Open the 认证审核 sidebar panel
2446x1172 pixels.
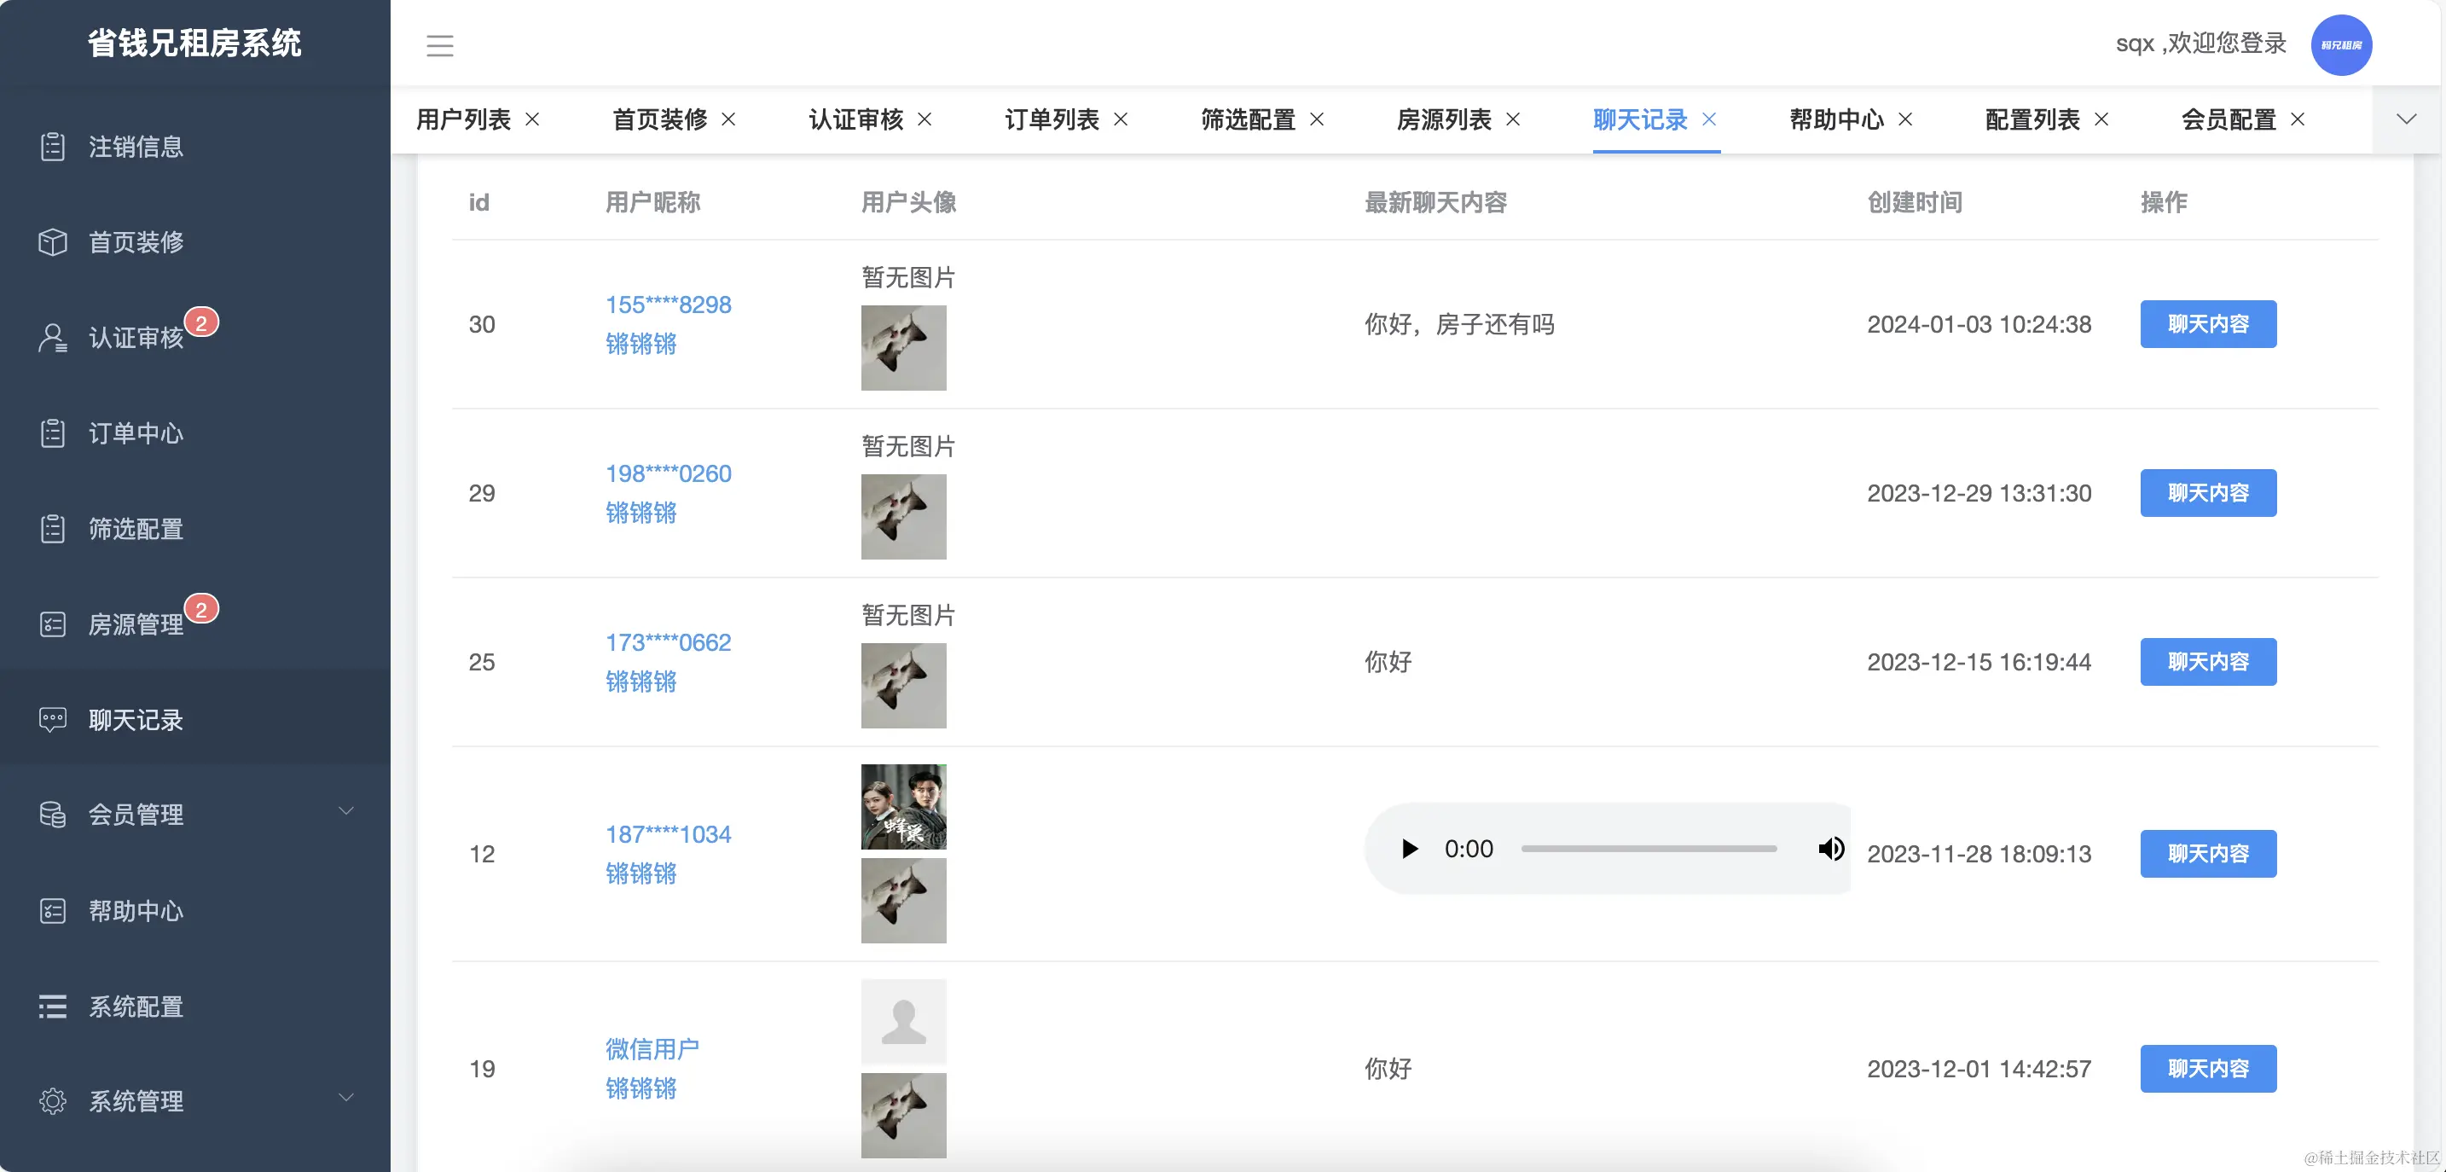pyautogui.click(x=136, y=338)
